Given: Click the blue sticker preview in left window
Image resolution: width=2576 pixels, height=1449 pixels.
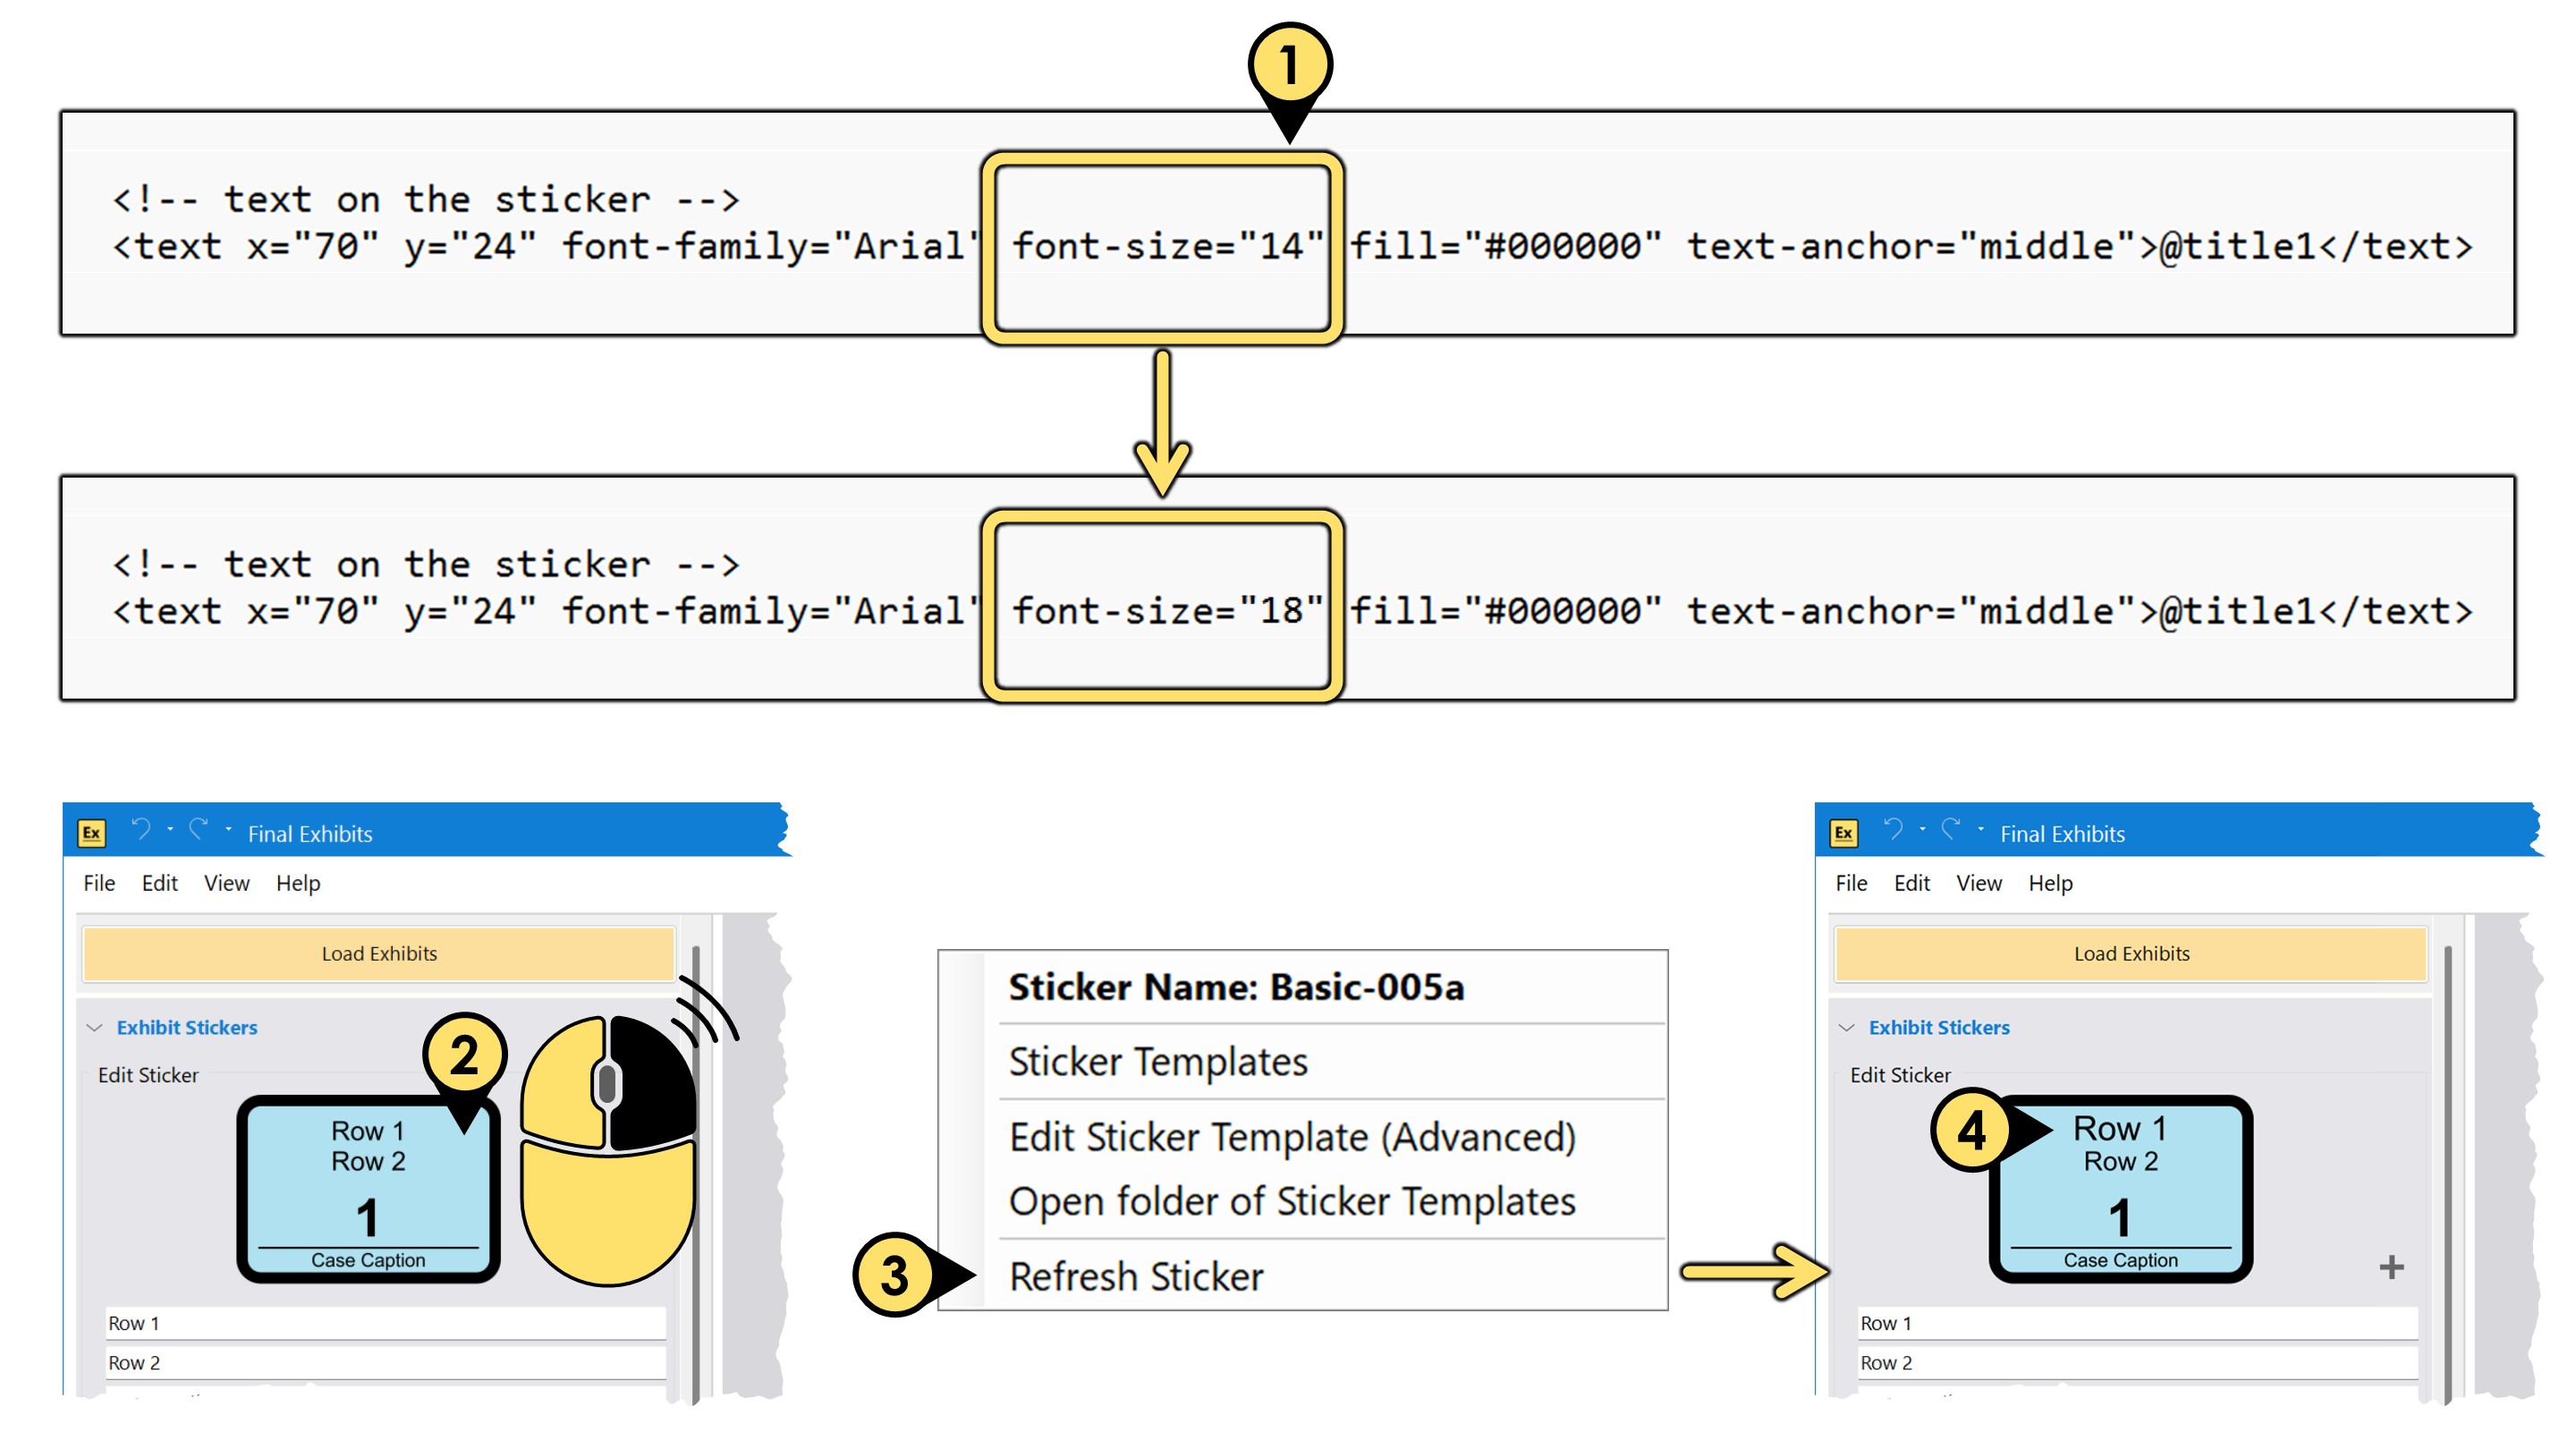Looking at the screenshot, I should [368, 1190].
